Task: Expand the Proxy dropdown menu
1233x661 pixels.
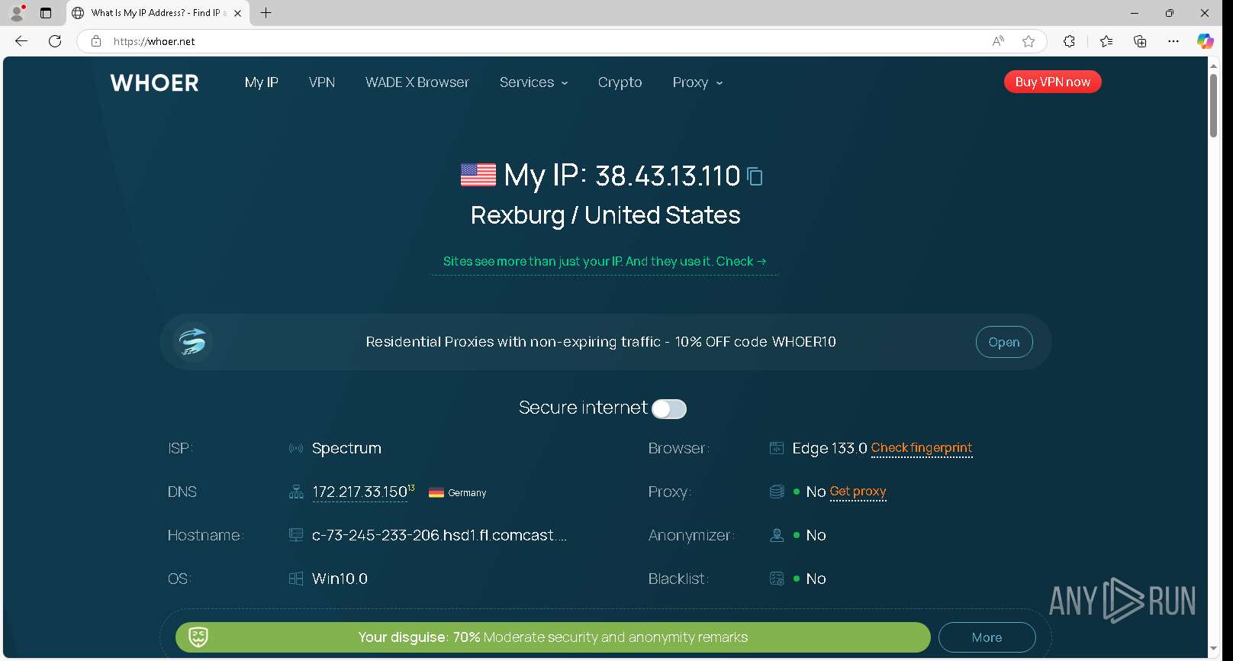Action: 697,82
